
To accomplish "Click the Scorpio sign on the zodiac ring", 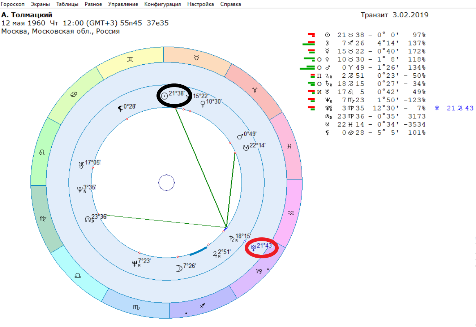I will (136, 307).
